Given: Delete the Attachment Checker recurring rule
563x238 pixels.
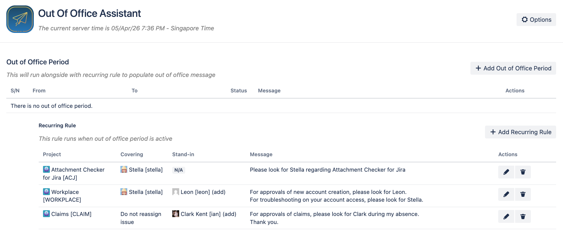Looking at the screenshot, I should (x=523, y=172).
